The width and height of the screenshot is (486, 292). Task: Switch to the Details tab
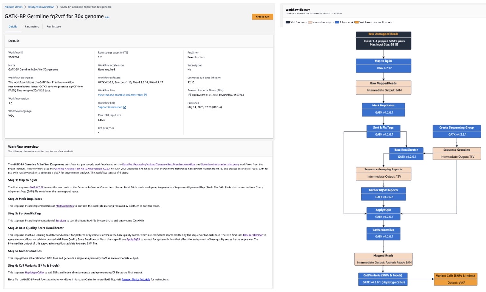[13, 27]
